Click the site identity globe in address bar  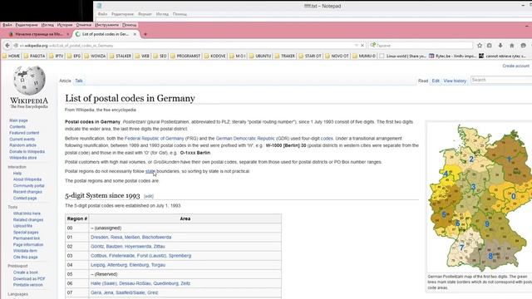click(16, 46)
